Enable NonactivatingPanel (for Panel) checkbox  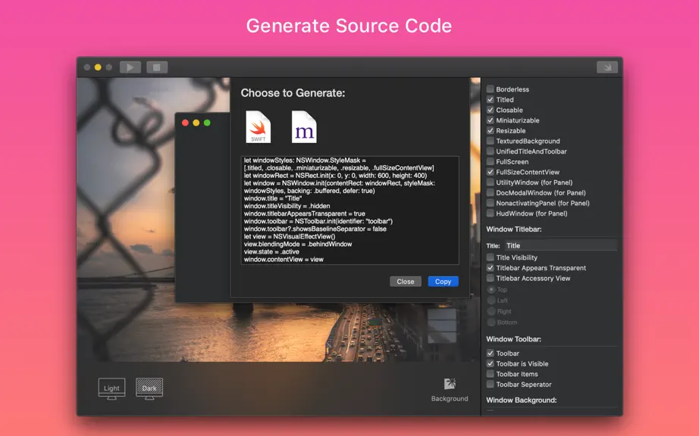[491, 203]
